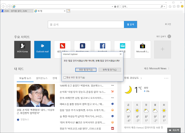This screenshot has width=185, height=133.
Task: Close the Internet Explorer dialog with X
Action: tap(121, 54)
